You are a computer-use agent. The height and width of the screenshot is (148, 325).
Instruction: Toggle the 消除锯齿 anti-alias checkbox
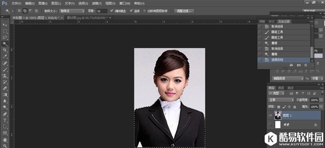(x=112, y=11)
